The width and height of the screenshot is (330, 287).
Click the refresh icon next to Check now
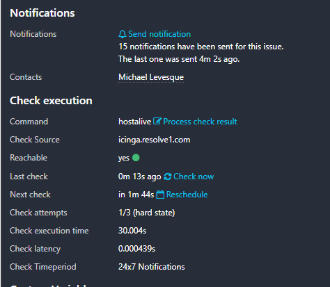[168, 177]
